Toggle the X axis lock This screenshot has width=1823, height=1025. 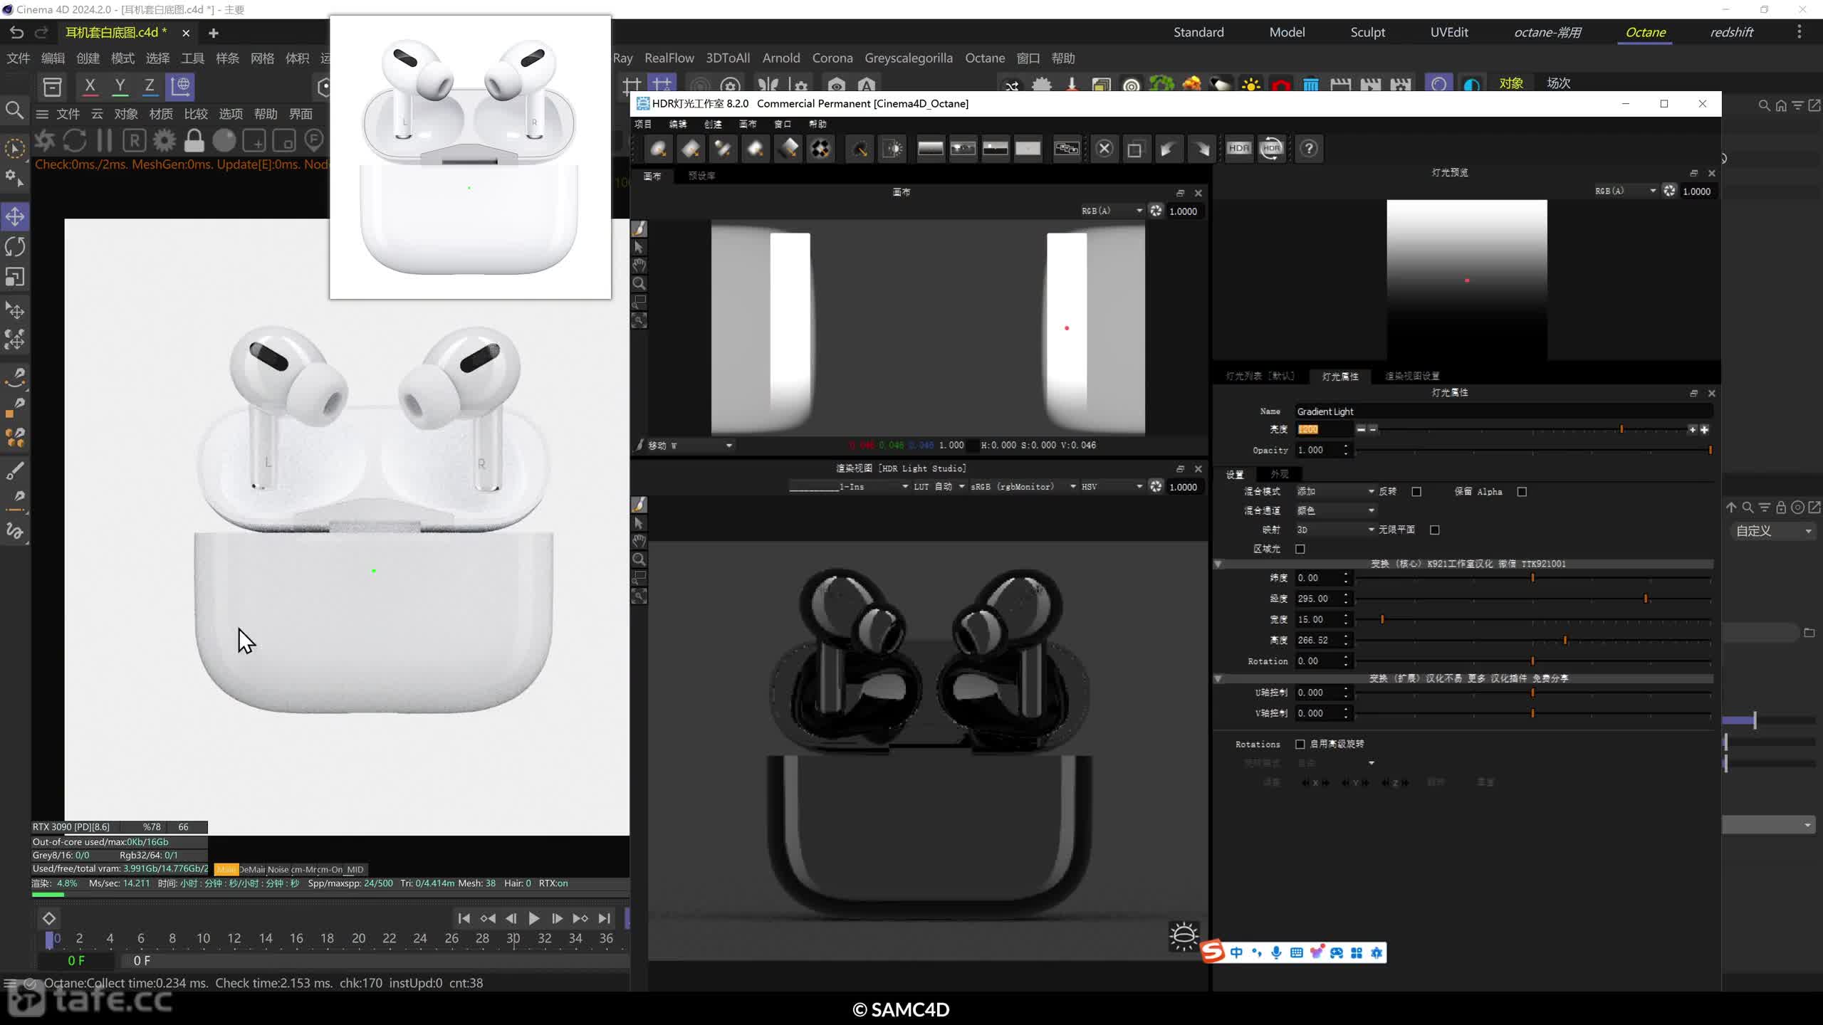pyautogui.click(x=90, y=87)
